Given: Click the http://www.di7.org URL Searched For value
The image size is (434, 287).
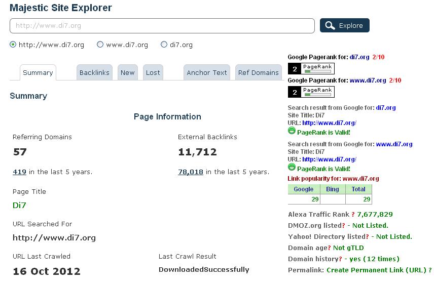Looking at the screenshot, I should click(x=54, y=238).
